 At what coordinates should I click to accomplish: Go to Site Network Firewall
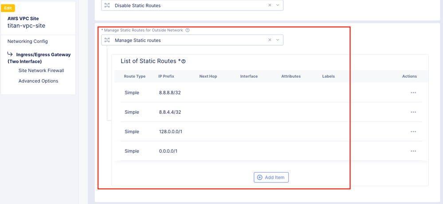[41, 70]
